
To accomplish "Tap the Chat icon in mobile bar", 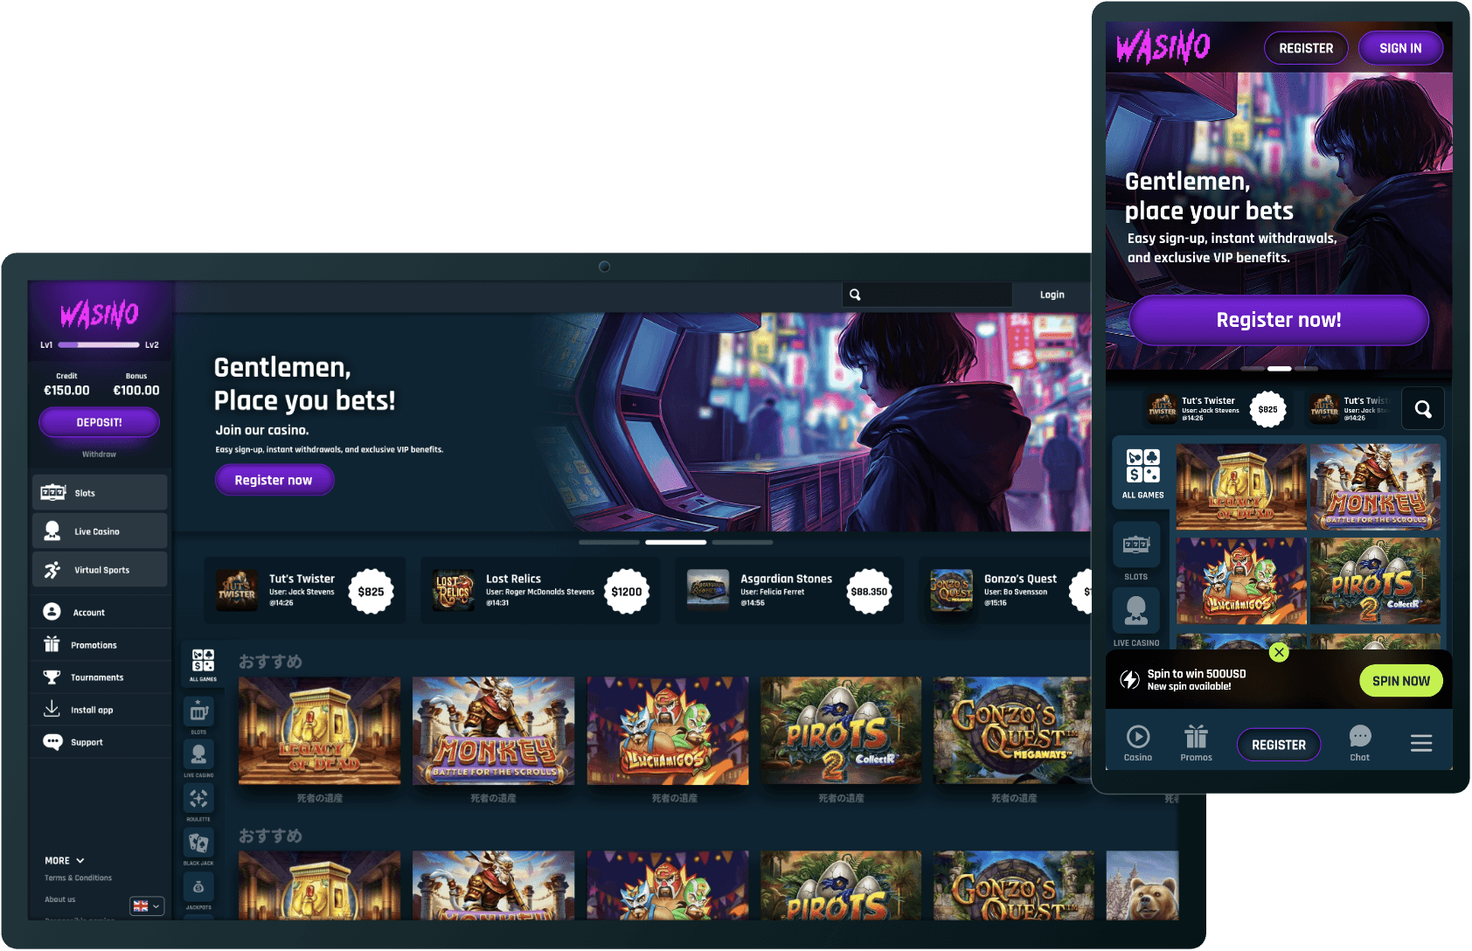I will 1359,743.
